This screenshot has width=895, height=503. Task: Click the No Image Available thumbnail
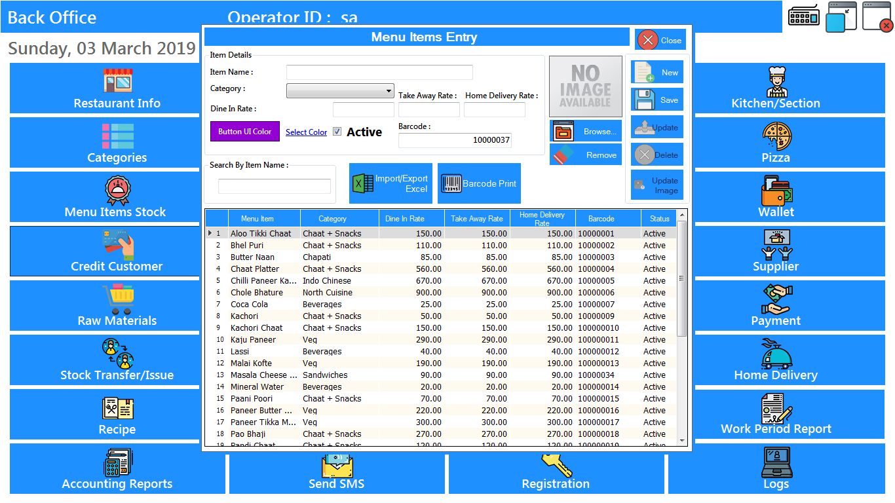point(586,86)
